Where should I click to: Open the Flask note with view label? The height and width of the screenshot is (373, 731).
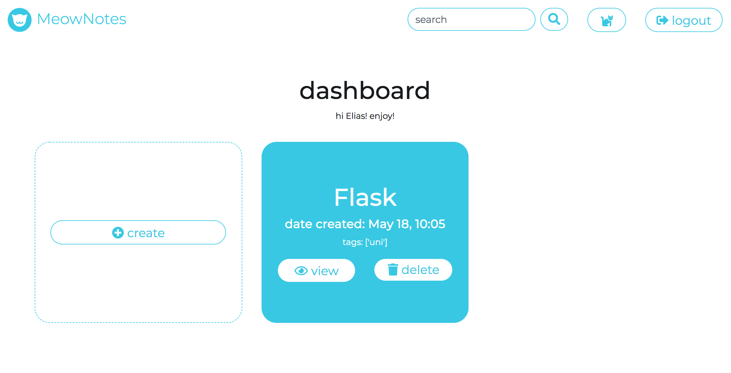(325, 271)
